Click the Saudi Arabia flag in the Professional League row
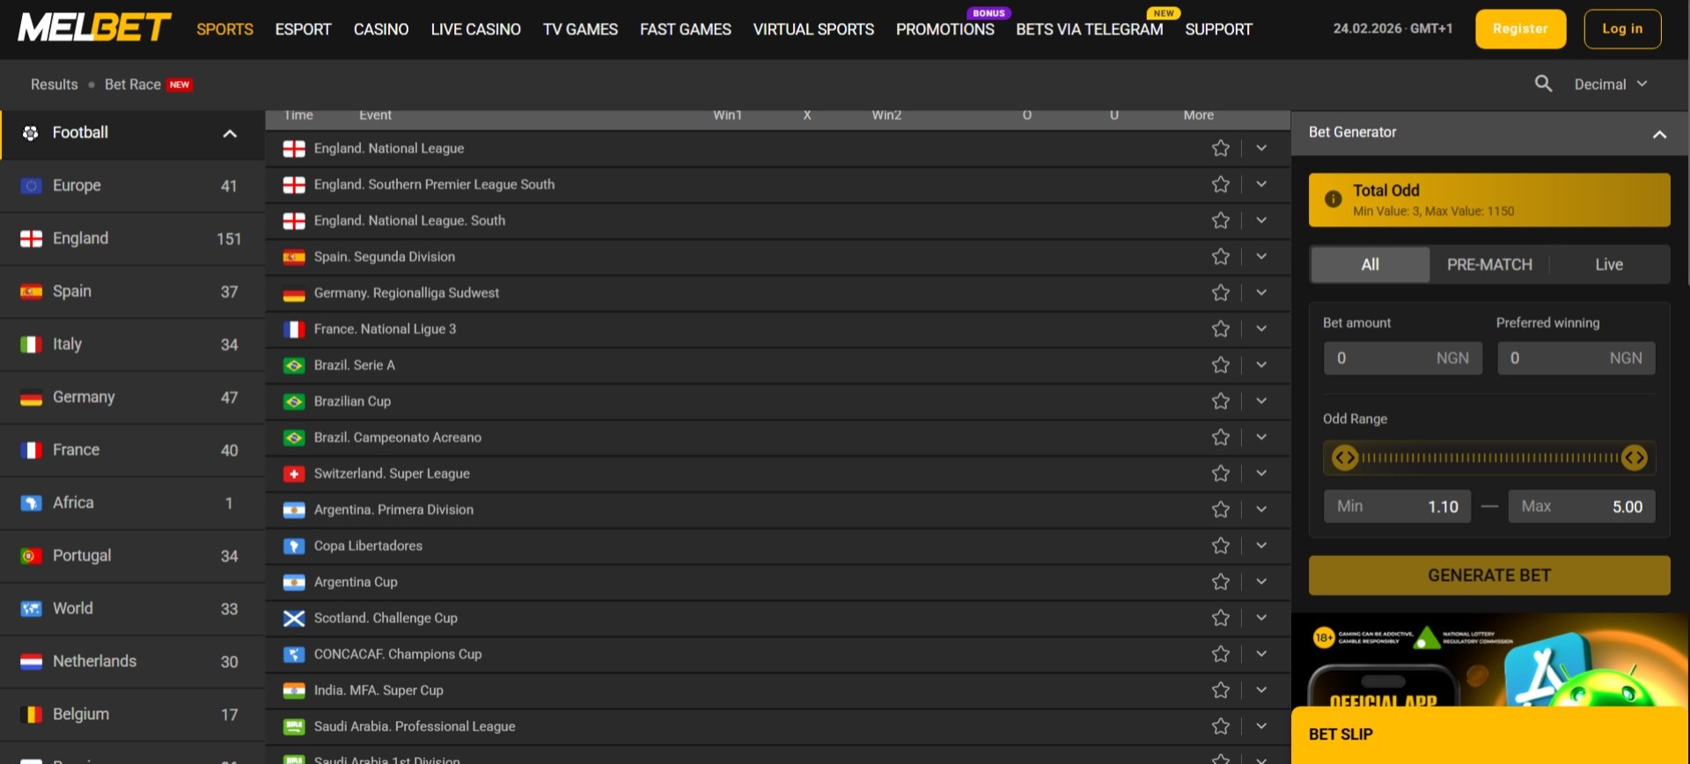This screenshot has height=764, width=1690. (294, 726)
